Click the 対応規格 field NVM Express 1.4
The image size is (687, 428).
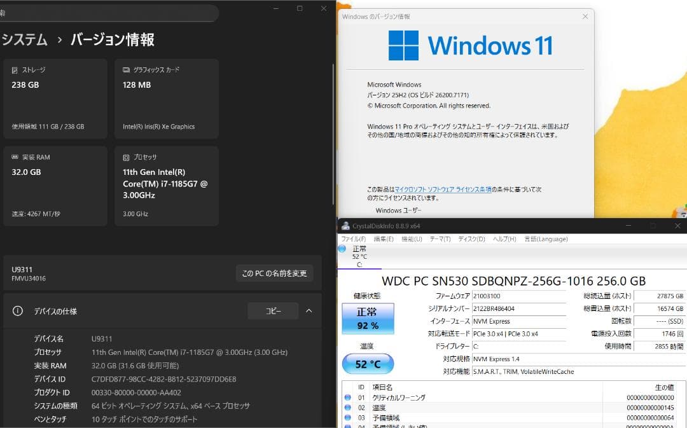coord(578,359)
